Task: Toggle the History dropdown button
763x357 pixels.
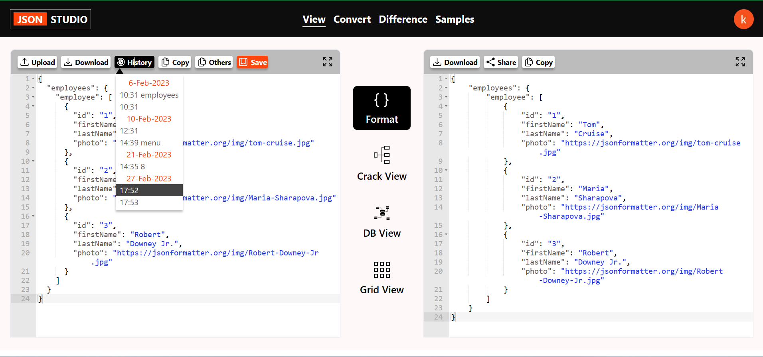Action: point(134,62)
